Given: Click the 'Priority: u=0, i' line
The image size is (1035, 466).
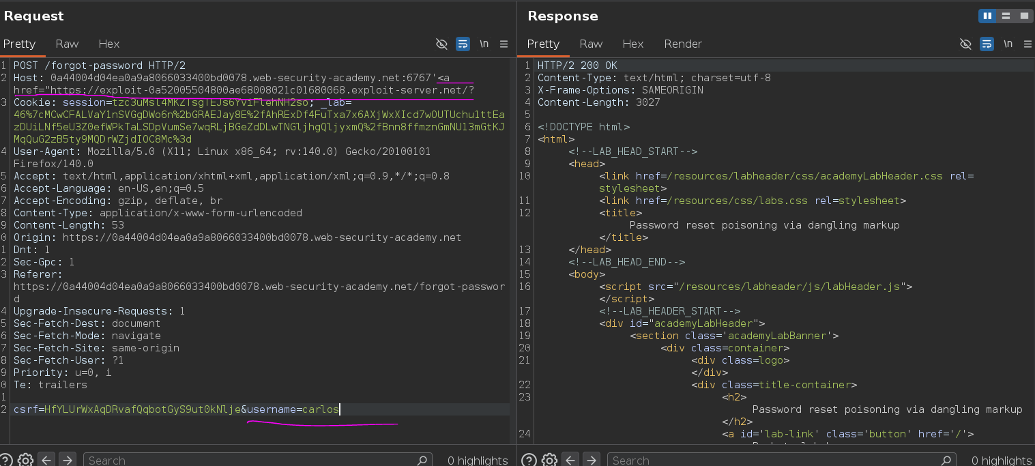Looking at the screenshot, I should 63,373.
